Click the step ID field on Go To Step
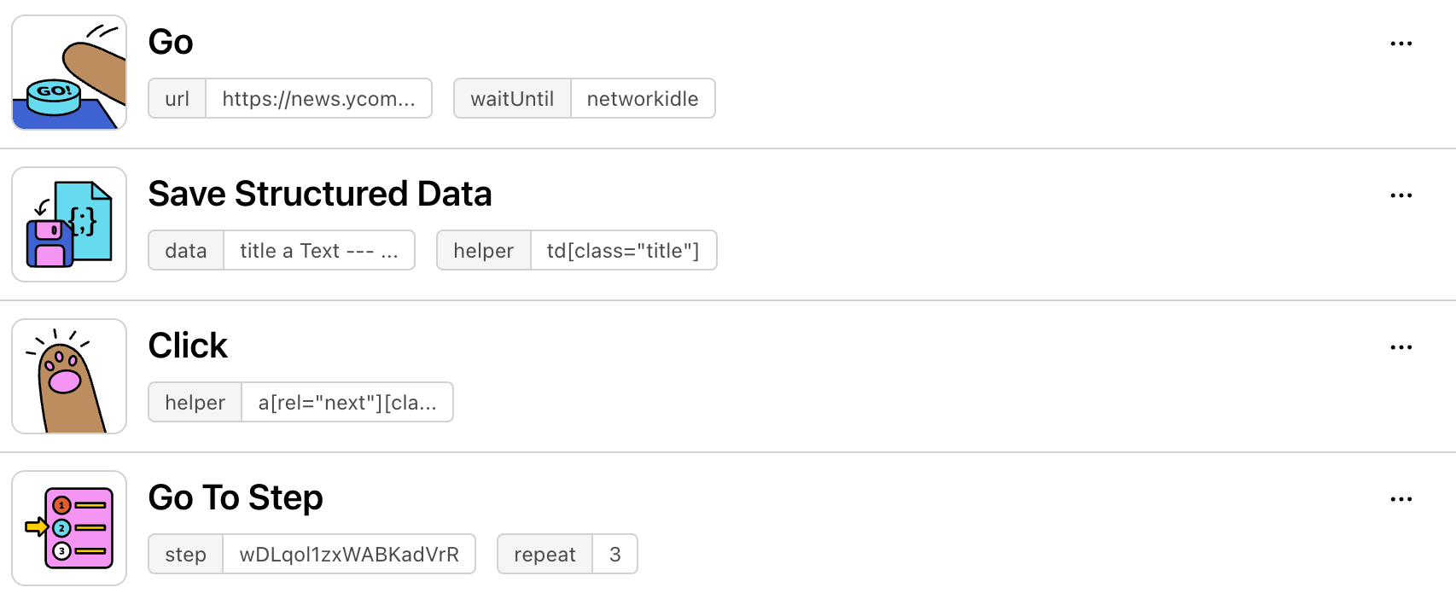1456x599 pixels. click(x=349, y=554)
